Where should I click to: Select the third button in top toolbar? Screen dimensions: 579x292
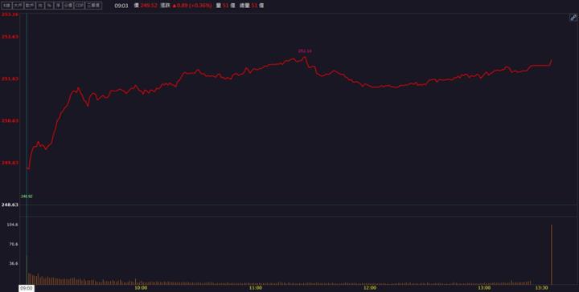pyautogui.click(x=30, y=6)
